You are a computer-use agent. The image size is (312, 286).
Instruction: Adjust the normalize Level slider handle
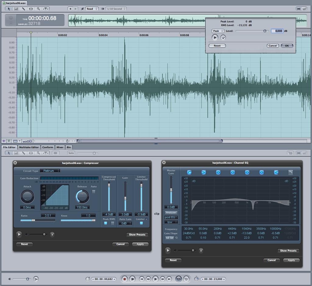tap(265, 31)
